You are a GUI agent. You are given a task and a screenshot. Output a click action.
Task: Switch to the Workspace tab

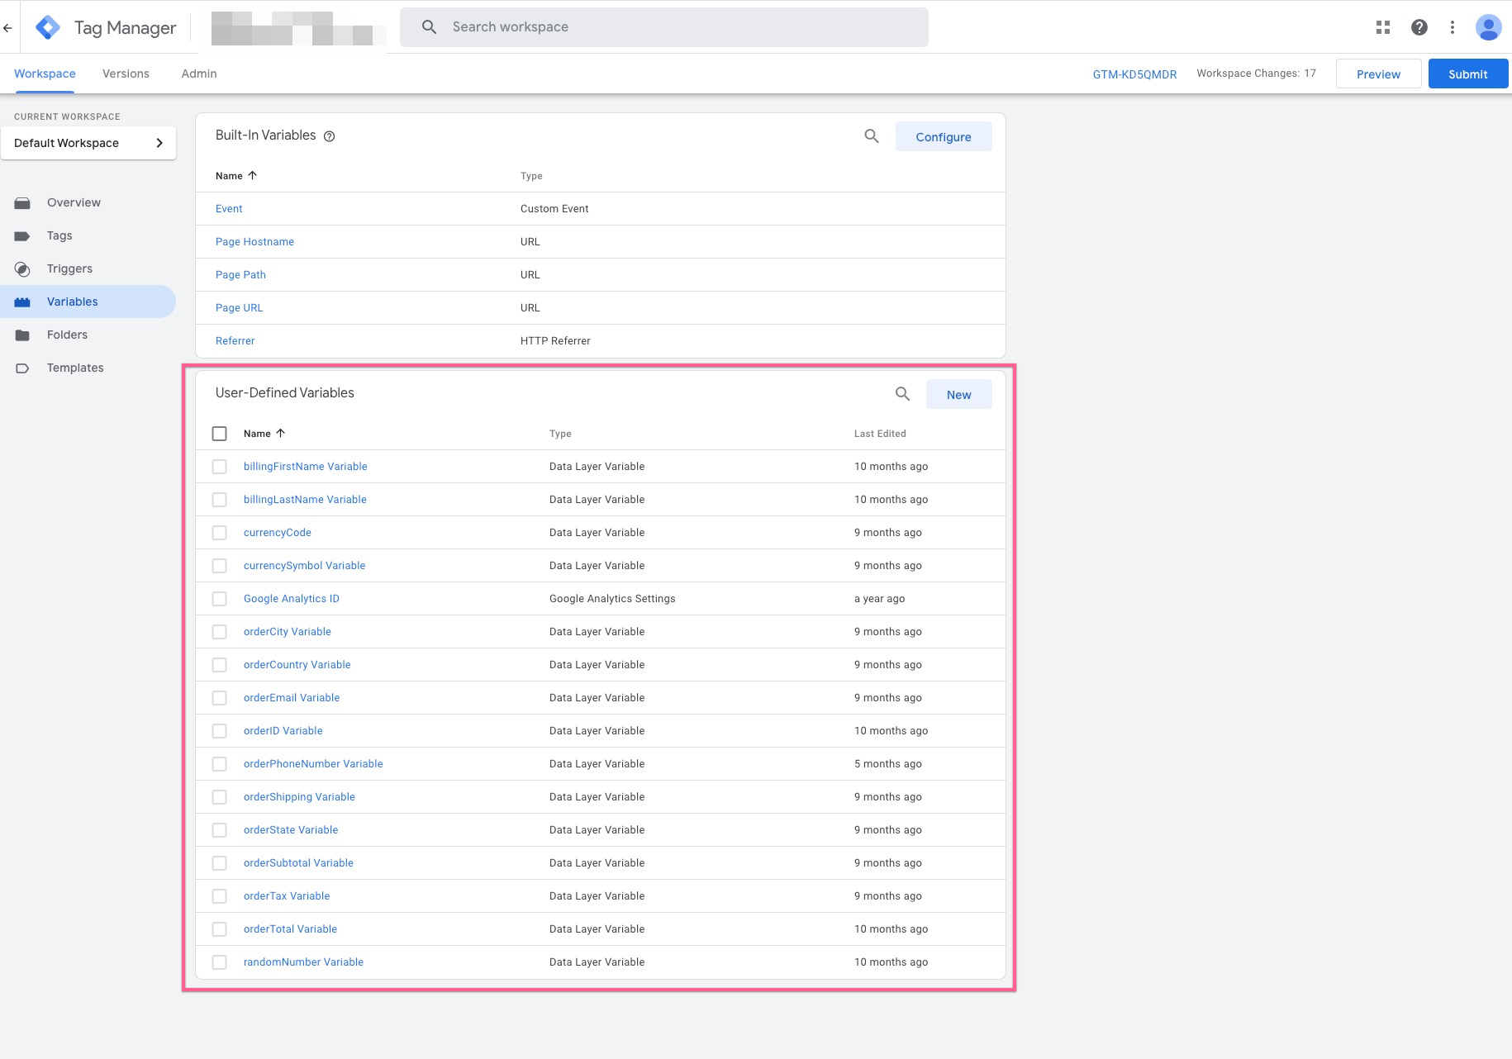click(x=45, y=74)
